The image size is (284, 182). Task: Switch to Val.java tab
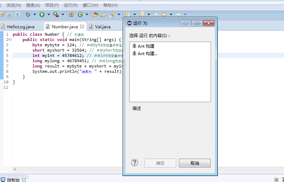[x=103, y=27]
